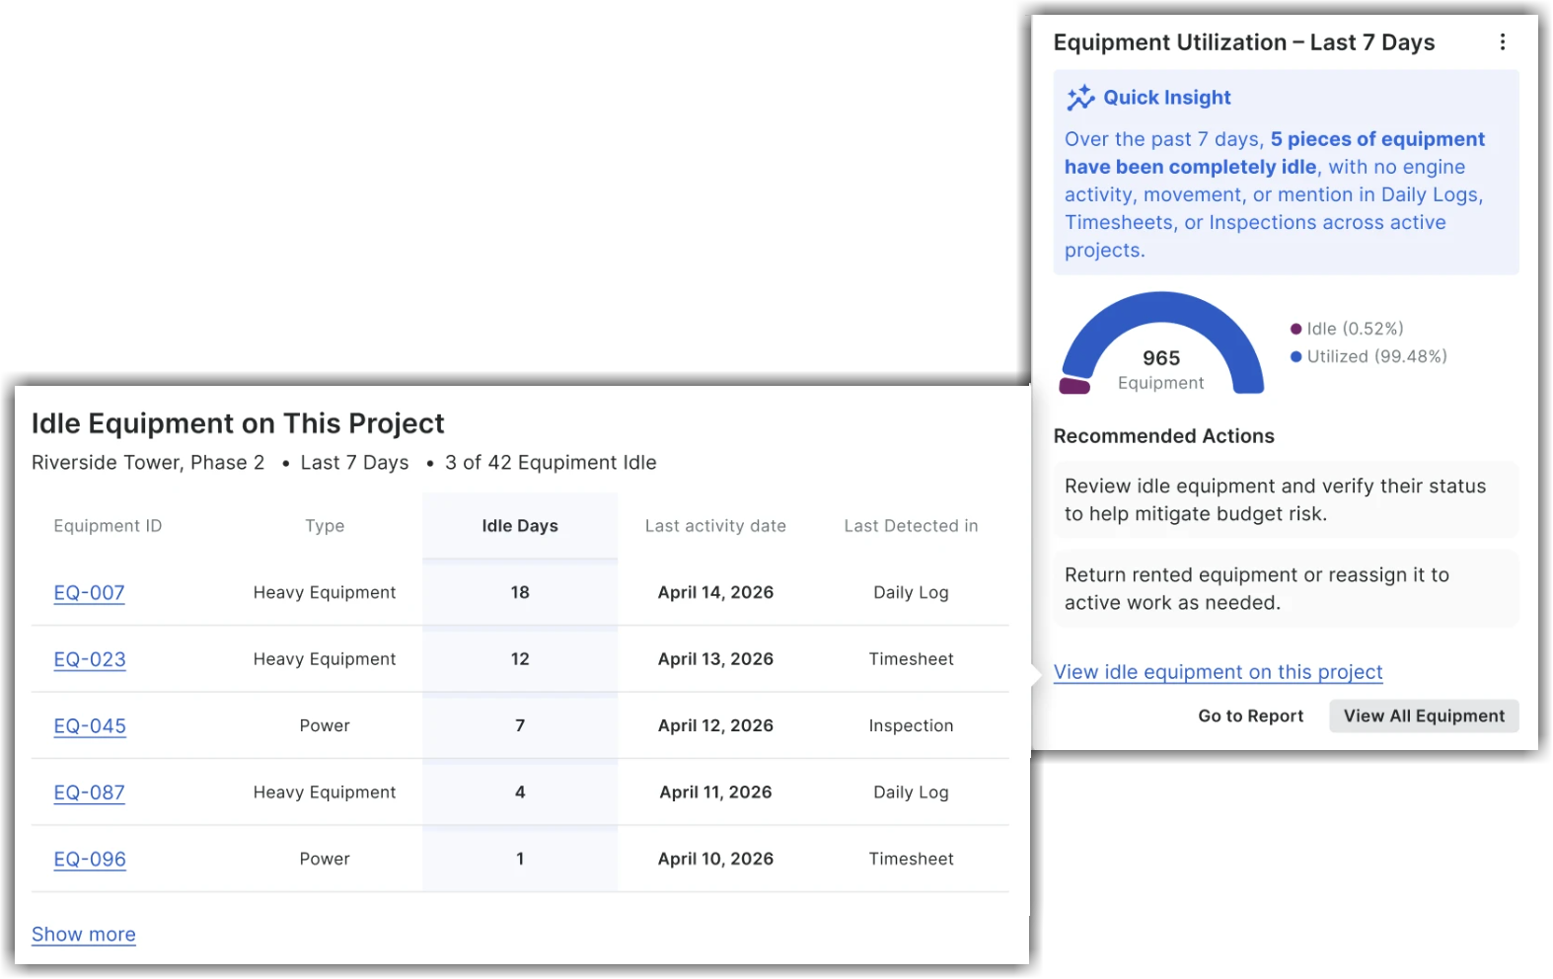Click the Power type in EQ-096 row
Screen dimensions: 1553x979
pyautogui.click(x=325, y=859)
